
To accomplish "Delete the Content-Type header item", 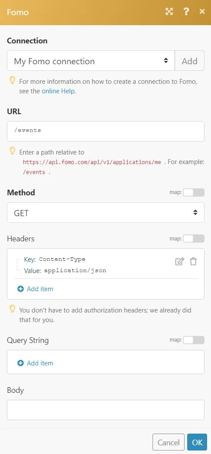I will click(x=193, y=262).
